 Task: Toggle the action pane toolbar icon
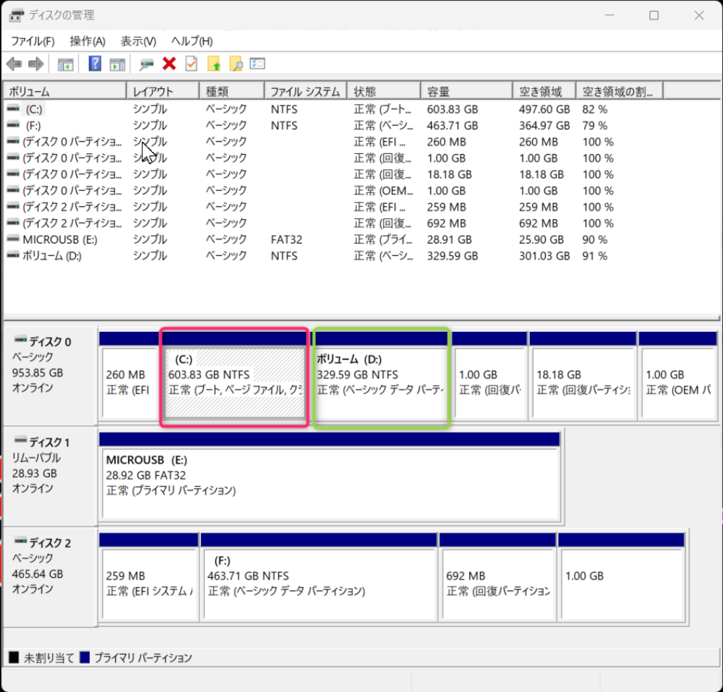pos(117,64)
